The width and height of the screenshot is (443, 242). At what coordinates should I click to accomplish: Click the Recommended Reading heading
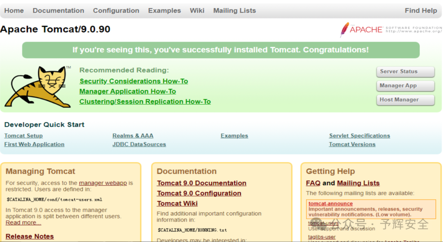point(124,70)
